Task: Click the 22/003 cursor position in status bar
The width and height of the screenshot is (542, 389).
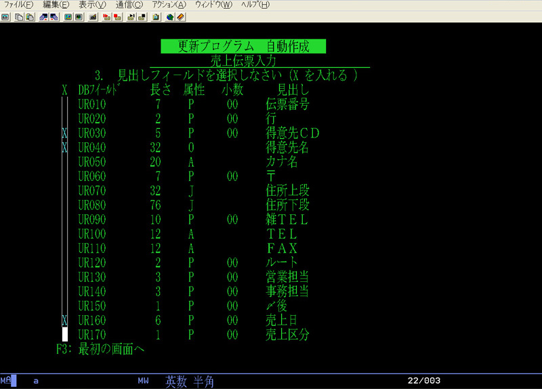Action: [424, 381]
